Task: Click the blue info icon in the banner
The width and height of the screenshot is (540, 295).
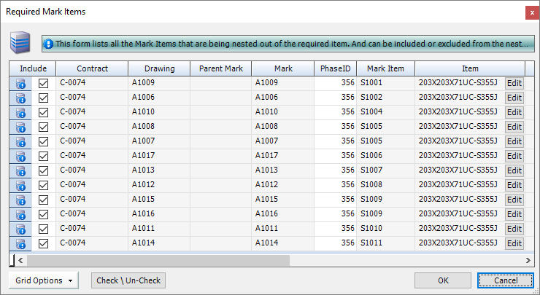Action: [48, 44]
